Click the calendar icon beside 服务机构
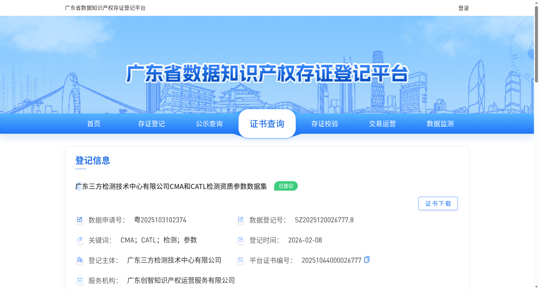This screenshot has width=539, height=290. point(80,280)
